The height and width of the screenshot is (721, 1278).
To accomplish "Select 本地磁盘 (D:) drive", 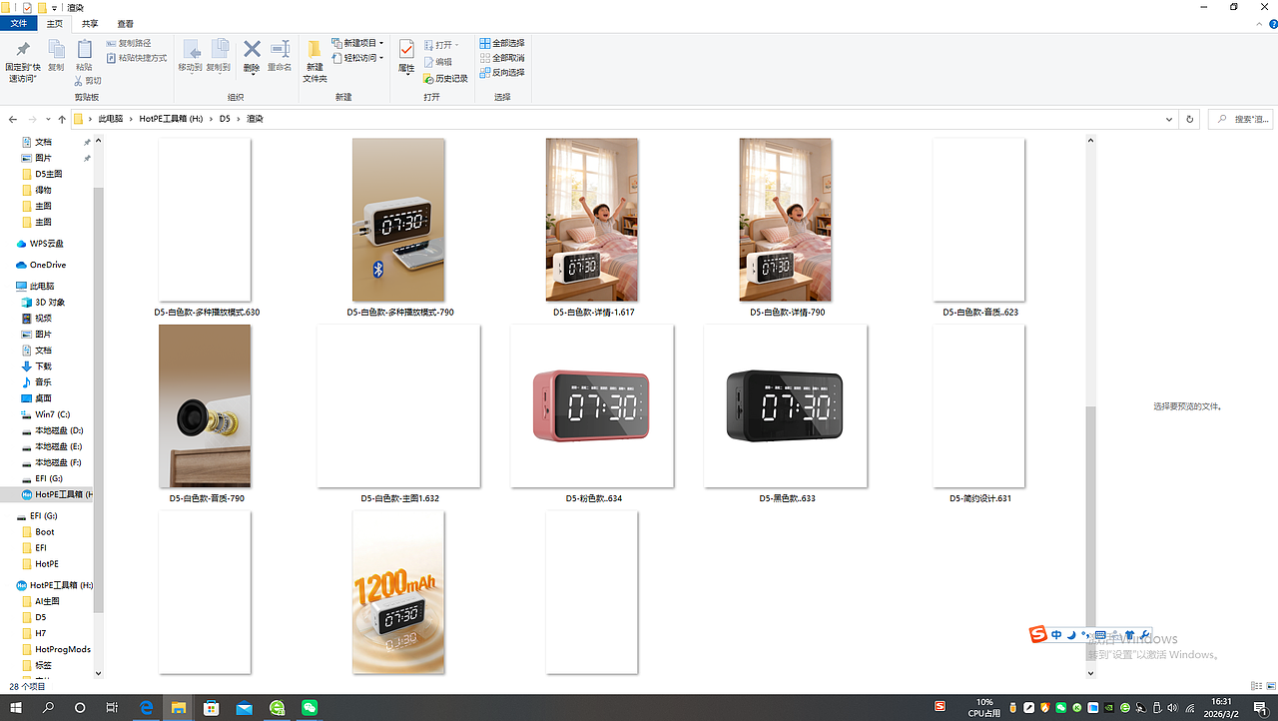I will click(58, 430).
